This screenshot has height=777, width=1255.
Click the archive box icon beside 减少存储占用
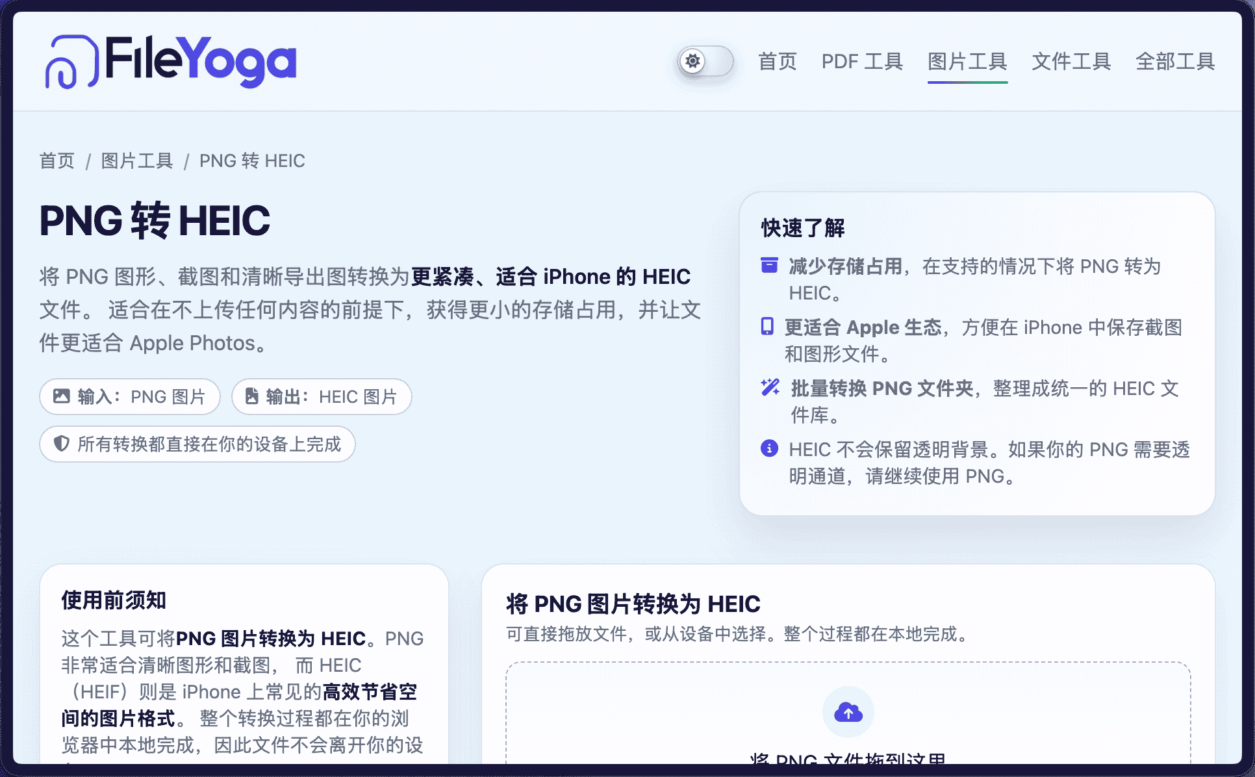(x=769, y=265)
